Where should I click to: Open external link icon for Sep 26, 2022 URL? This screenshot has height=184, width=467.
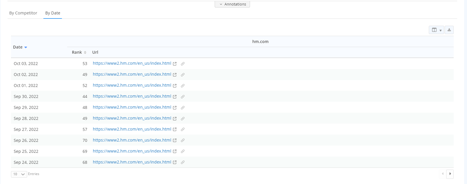pos(175,141)
